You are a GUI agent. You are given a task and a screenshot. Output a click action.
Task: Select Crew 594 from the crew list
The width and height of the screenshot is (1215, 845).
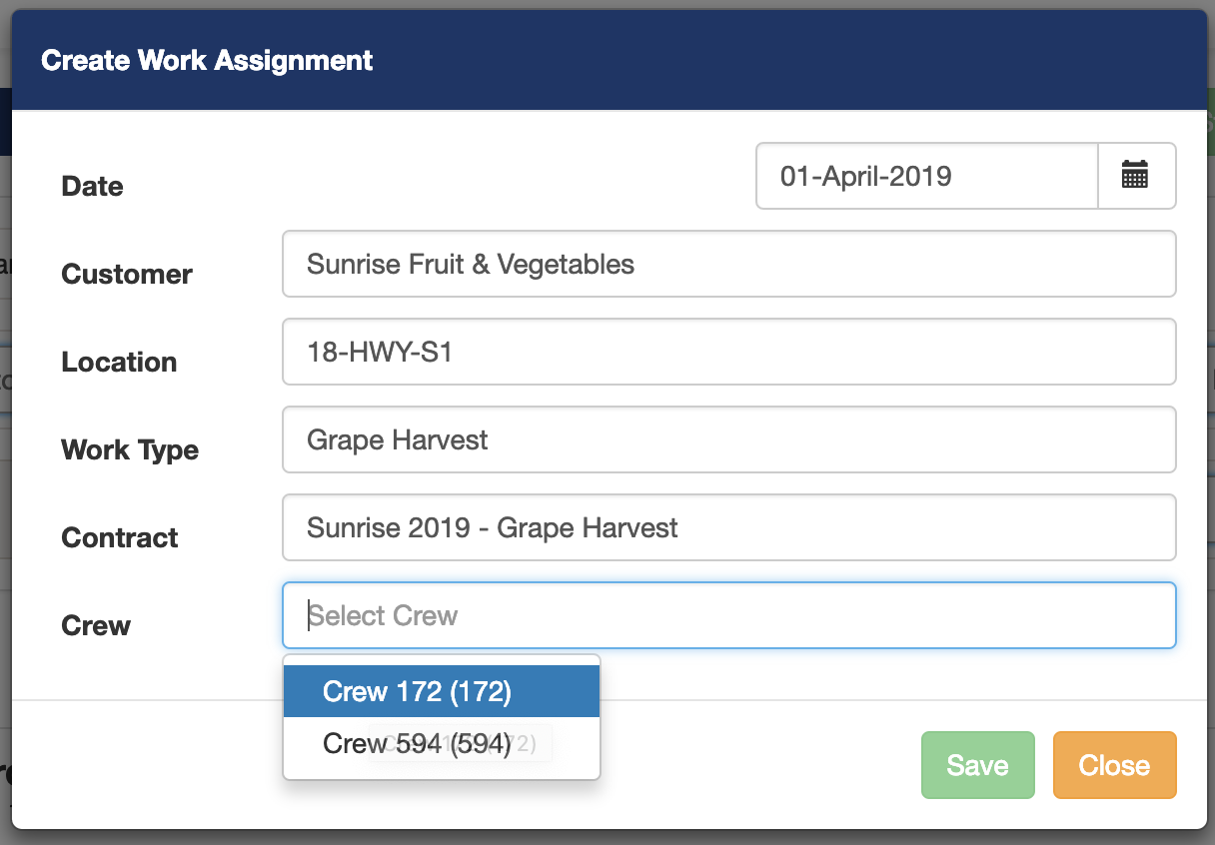point(441,742)
